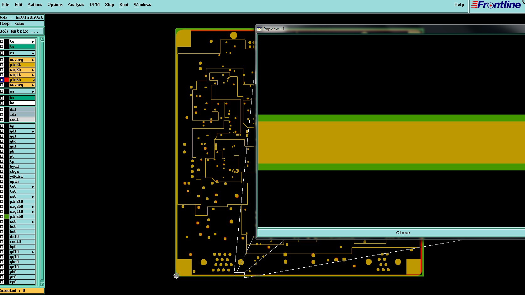
Task: Toggle the checkbox for layer cs.org
Action: [x=2, y=60]
